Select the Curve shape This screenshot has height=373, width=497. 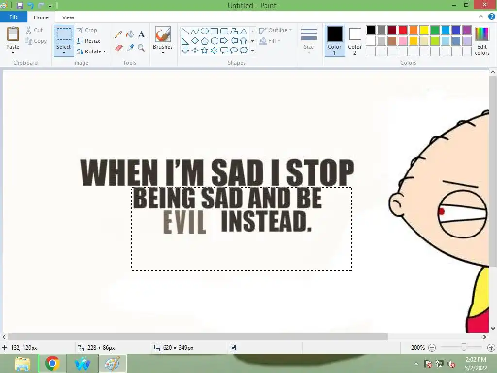(x=195, y=31)
